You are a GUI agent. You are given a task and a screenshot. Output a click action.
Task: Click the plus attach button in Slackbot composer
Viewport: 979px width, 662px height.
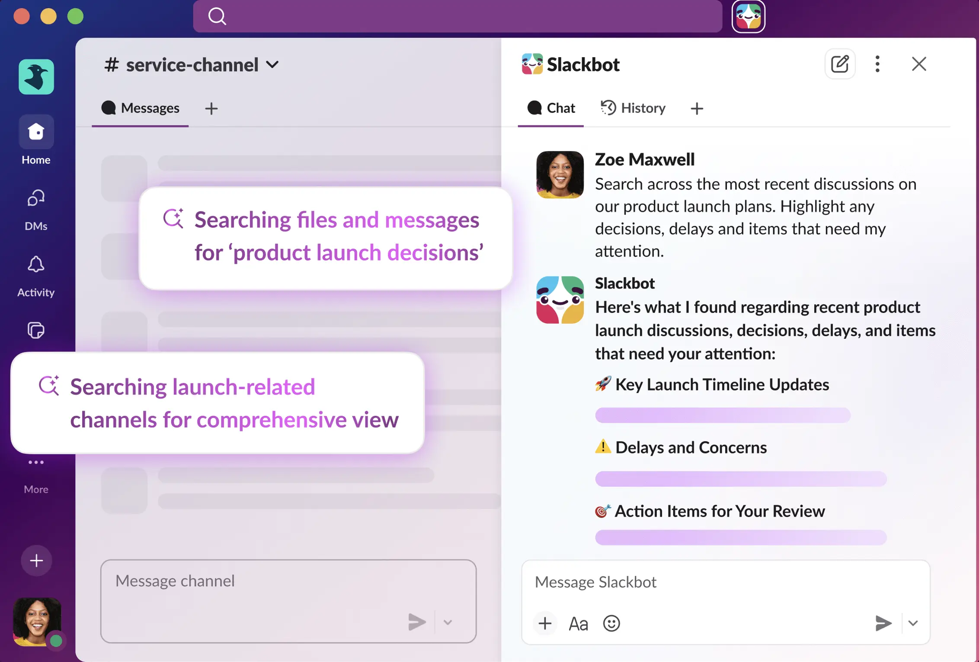(x=545, y=623)
